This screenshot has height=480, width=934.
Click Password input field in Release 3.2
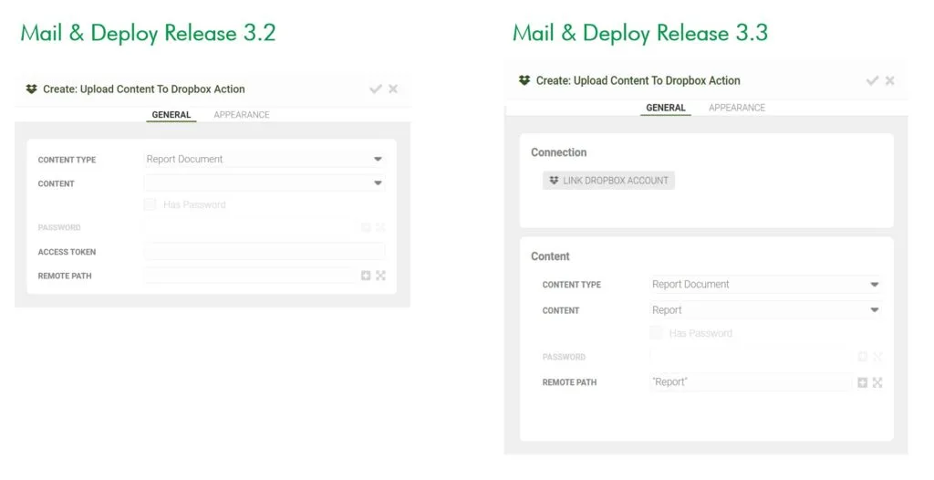(250, 227)
